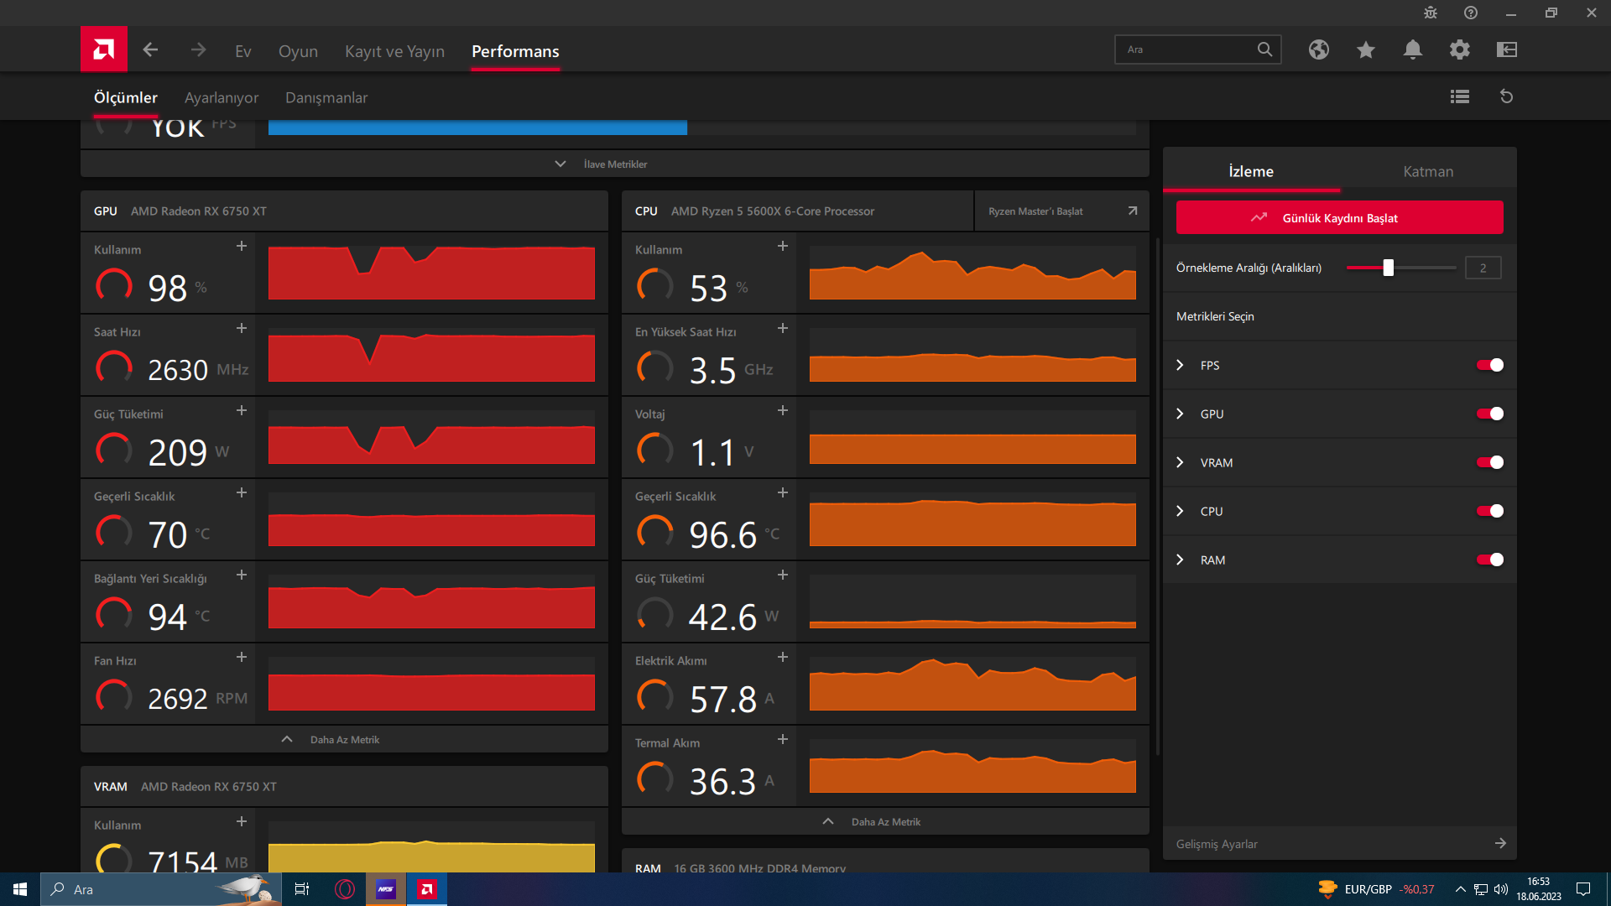Click plus icon on GPU Fan Hızı

242,657
